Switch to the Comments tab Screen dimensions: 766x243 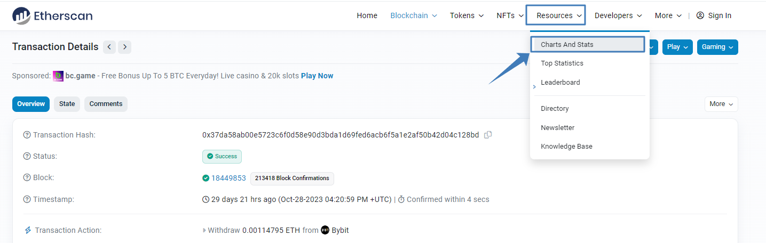click(106, 104)
